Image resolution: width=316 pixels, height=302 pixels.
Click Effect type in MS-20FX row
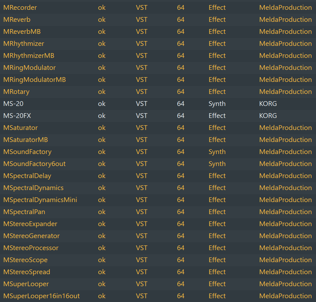tap(217, 116)
